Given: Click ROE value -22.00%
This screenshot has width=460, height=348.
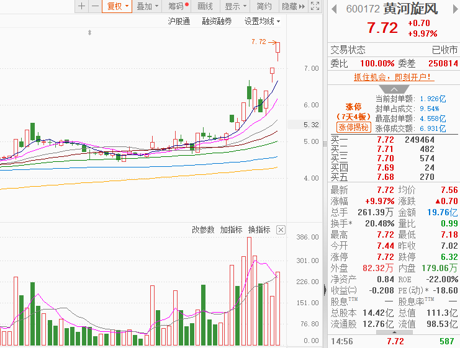Looking at the screenshot, I should 442,279.
